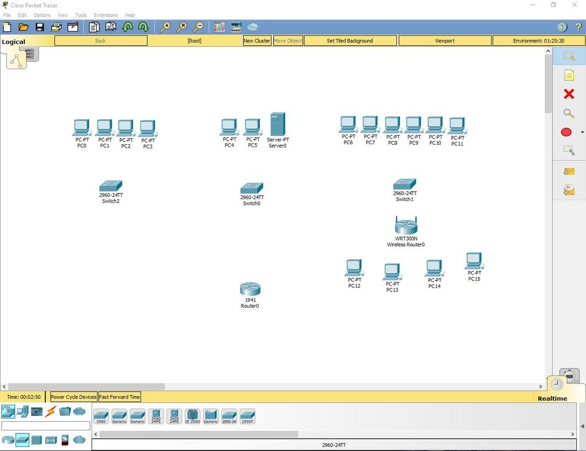
Task: Click the Redo arrow icon
Action: click(144, 27)
